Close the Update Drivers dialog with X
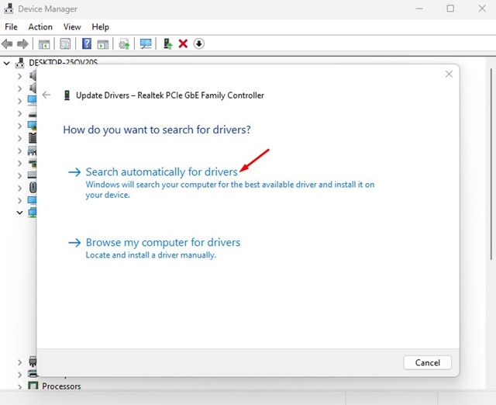 click(449, 74)
